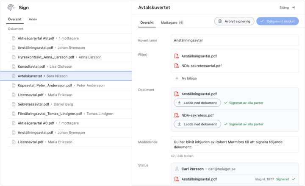
Task: Click the NDA-sekretessavtal.pdf file name
Action: (x=202, y=66)
